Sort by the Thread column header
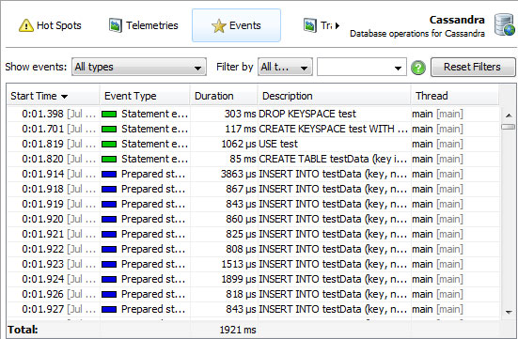Viewport: 518px width, 339px height. click(455, 96)
